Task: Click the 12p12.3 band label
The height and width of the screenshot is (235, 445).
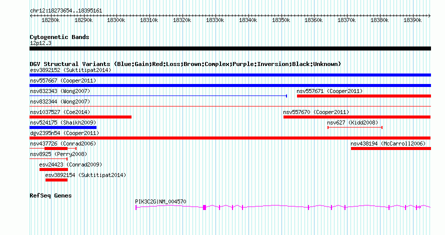Action: [40, 43]
